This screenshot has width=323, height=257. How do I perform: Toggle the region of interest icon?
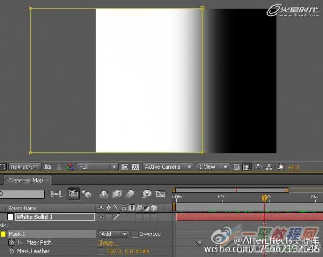124,167
